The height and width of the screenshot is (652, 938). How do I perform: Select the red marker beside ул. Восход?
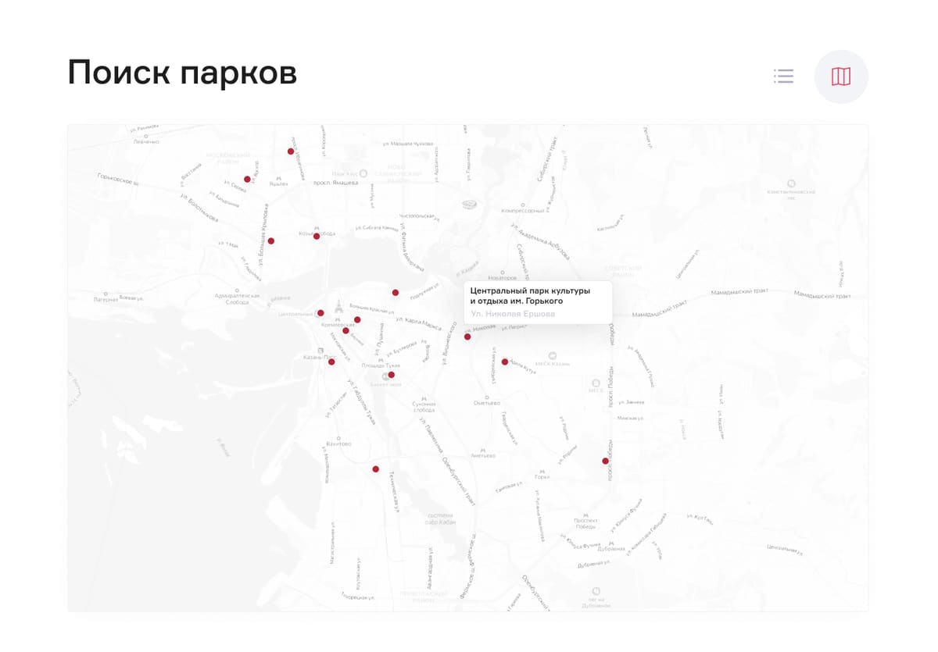coord(247,179)
